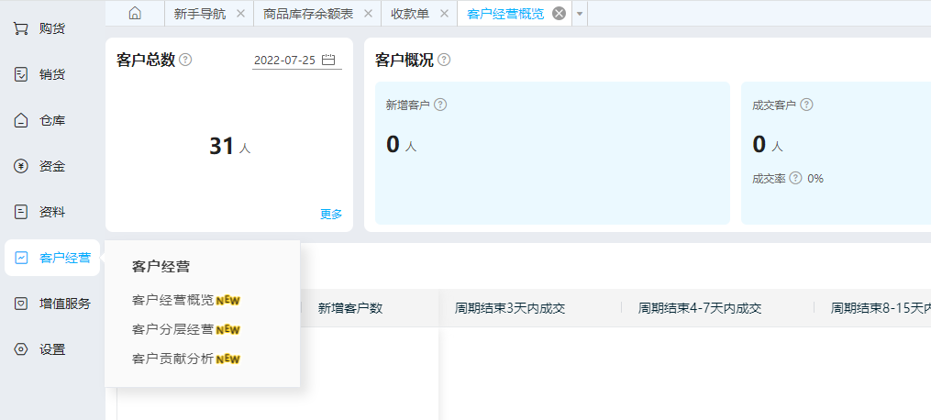Close the 收款单 tab
931x420 pixels.
coord(444,14)
